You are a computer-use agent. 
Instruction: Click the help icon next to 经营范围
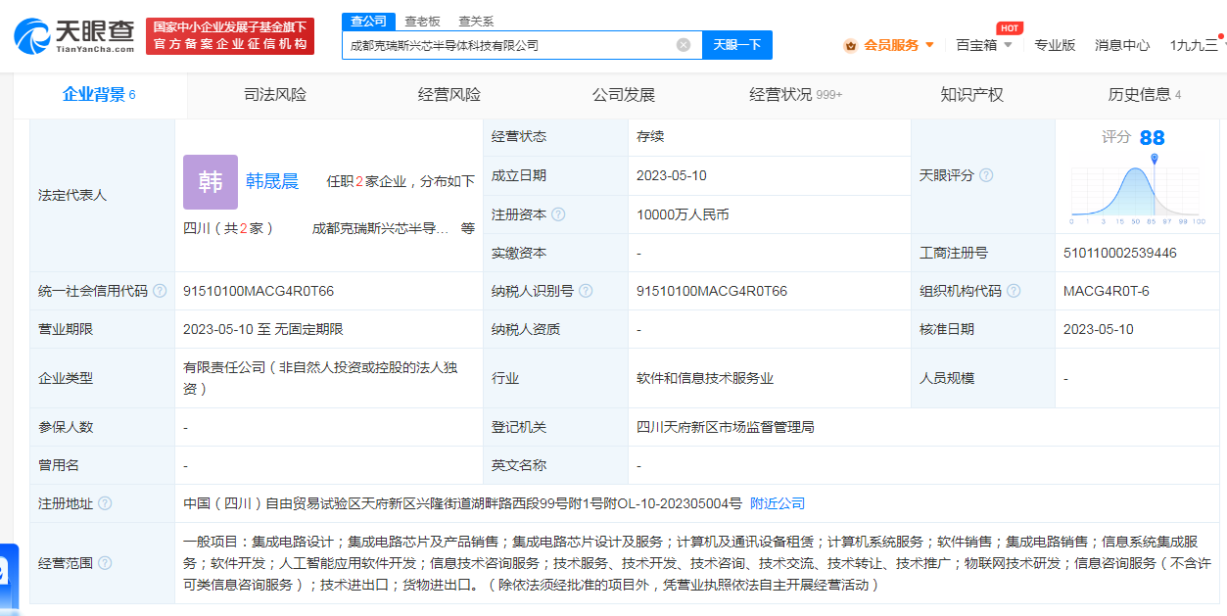tap(105, 563)
